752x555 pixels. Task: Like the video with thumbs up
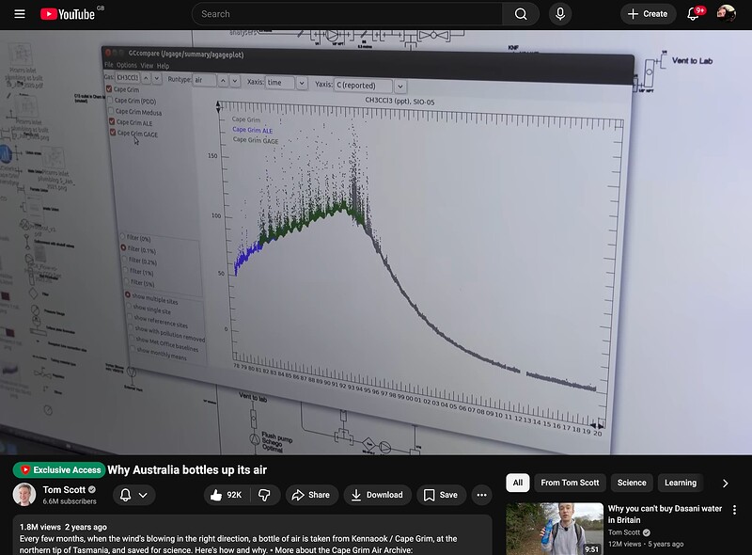tap(224, 495)
